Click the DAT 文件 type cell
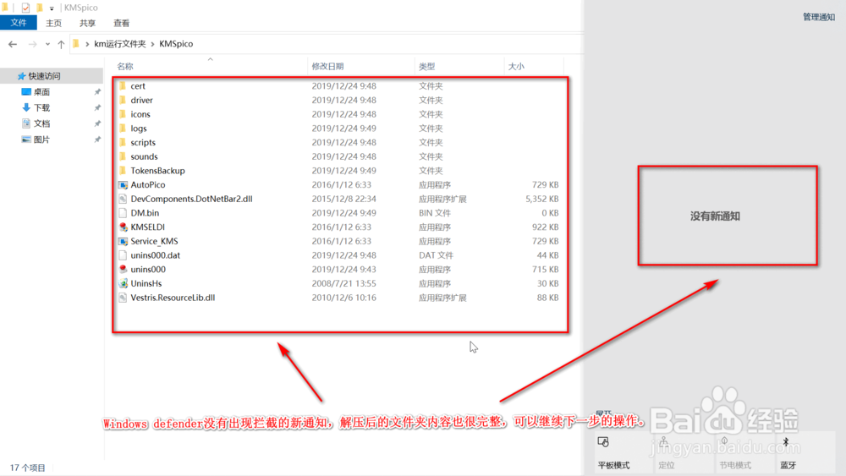The image size is (846, 476). 436,255
